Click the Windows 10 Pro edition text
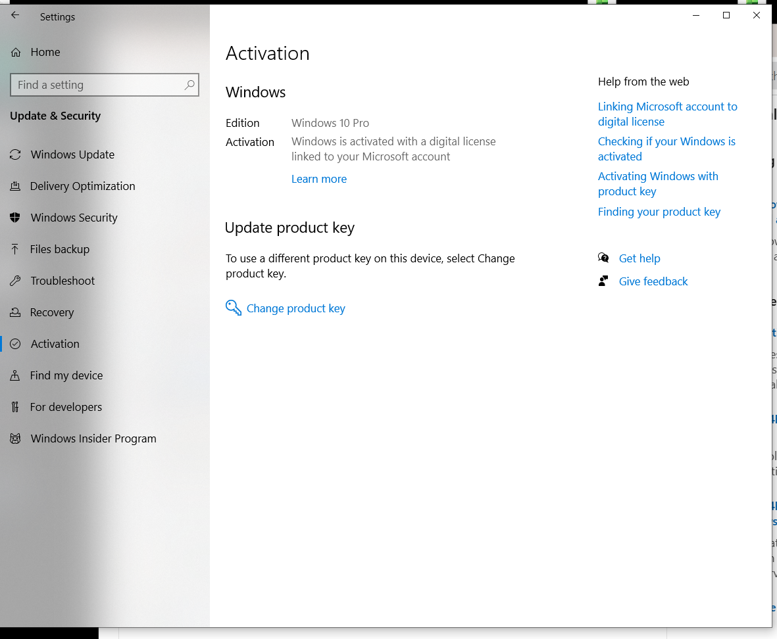Screen dimensions: 777x639 [330, 123]
